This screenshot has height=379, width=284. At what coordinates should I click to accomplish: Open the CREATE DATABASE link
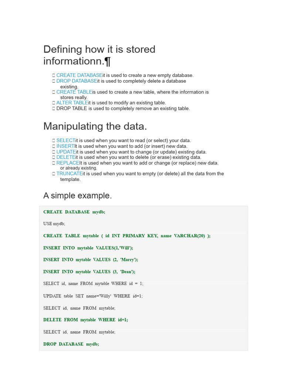79,76
